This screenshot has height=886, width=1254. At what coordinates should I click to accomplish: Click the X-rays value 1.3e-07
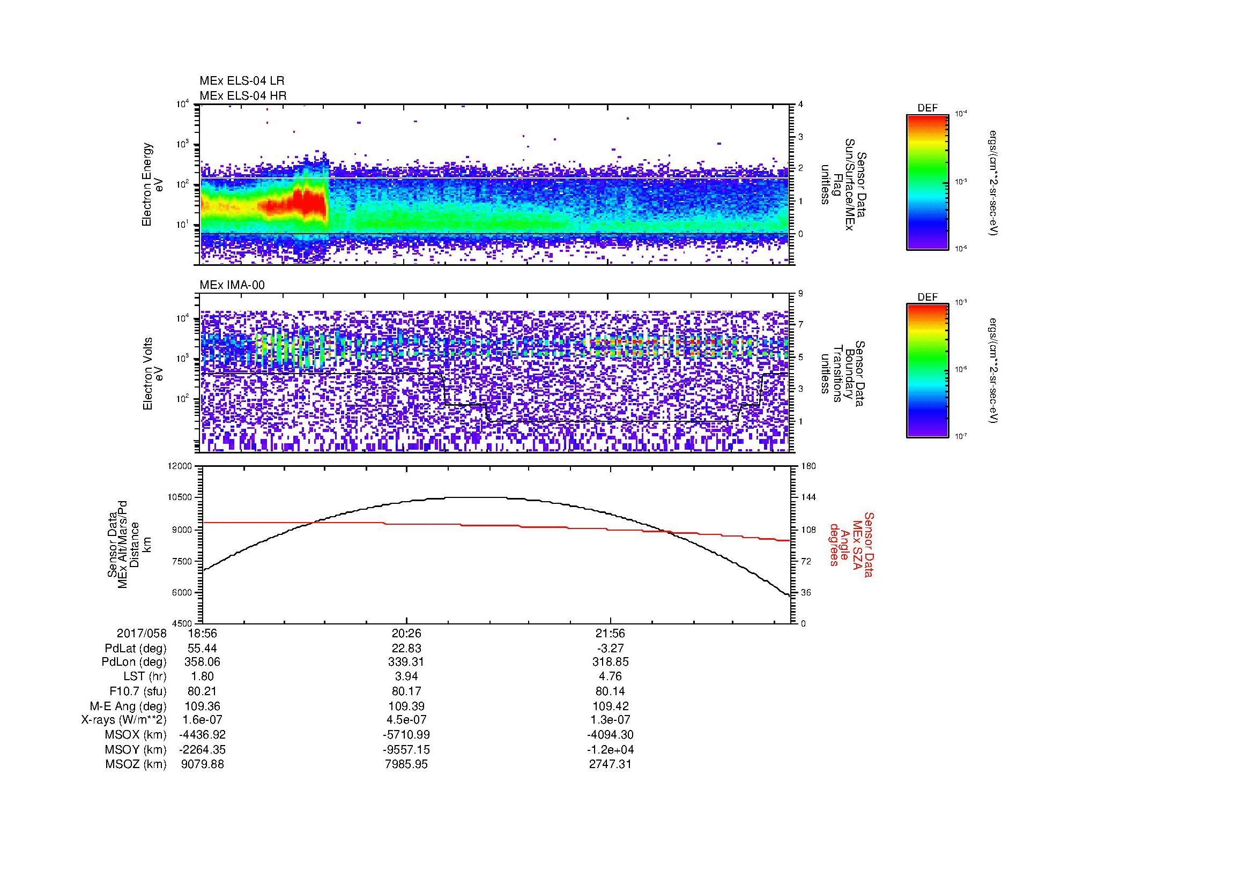[x=610, y=720]
